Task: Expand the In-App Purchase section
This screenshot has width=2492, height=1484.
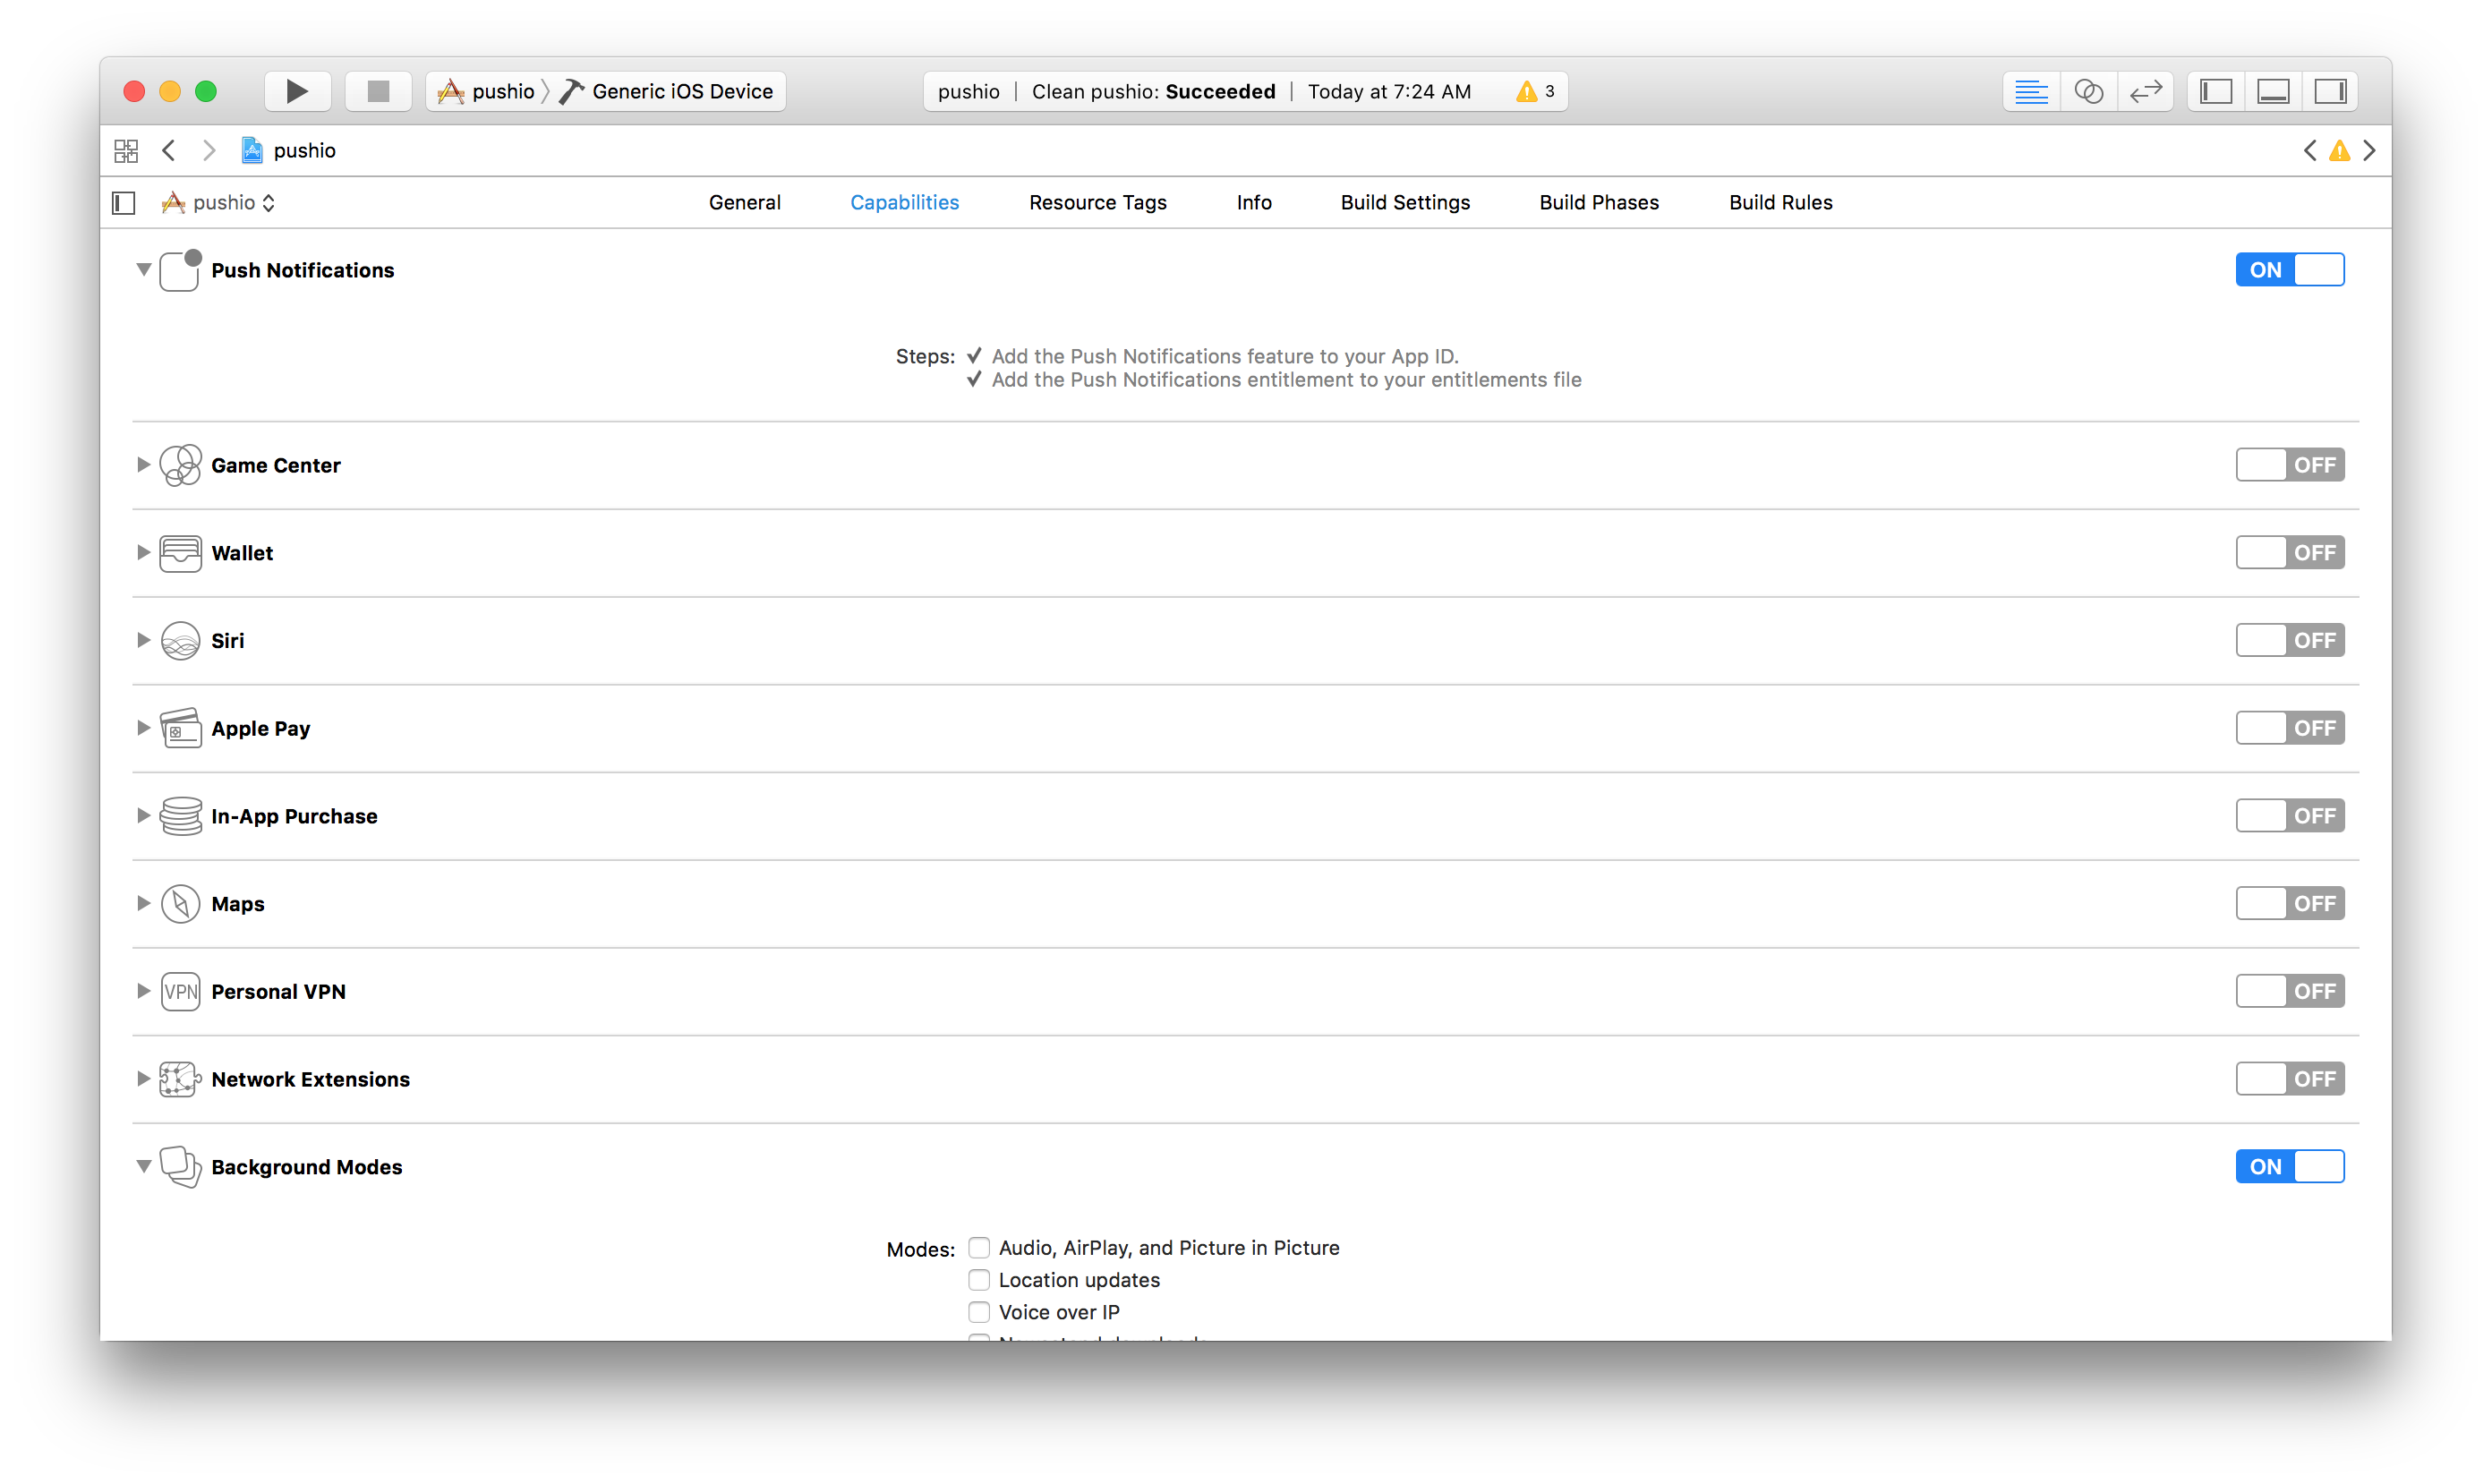Action: [144, 816]
